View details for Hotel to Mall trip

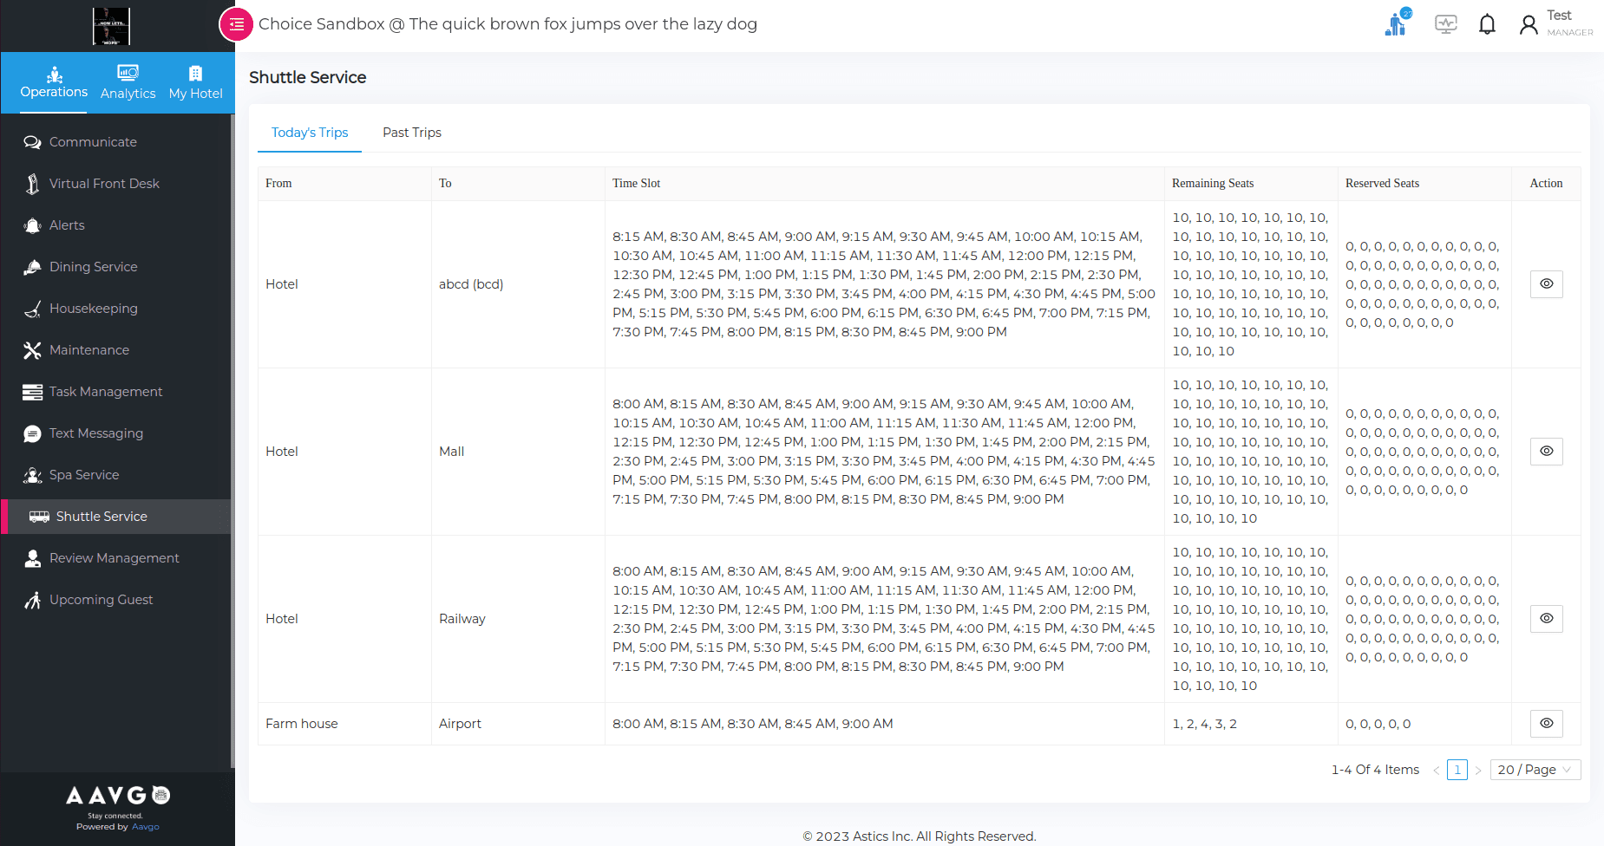pyautogui.click(x=1546, y=452)
